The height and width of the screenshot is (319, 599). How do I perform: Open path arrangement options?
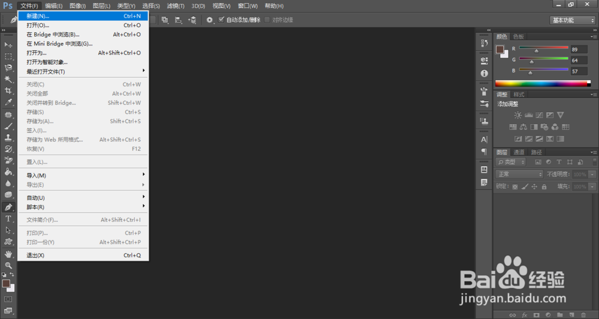tap(192, 20)
